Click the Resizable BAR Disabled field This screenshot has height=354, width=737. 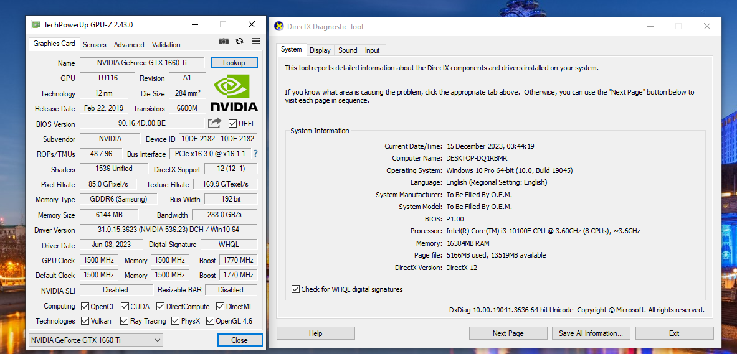coord(231,290)
